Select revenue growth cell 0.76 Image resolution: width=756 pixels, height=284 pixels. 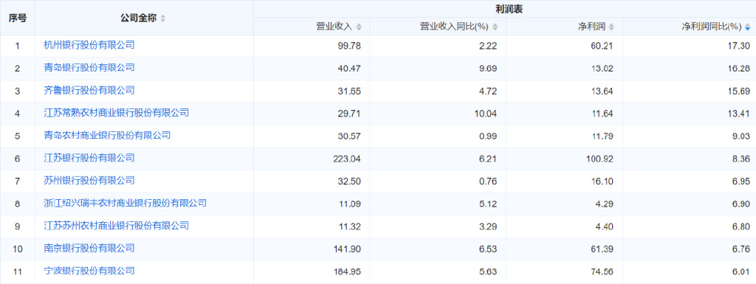click(489, 181)
